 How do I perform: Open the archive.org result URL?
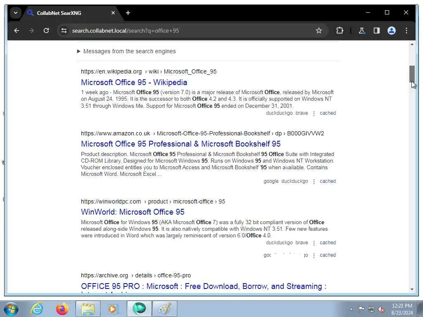click(136, 275)
